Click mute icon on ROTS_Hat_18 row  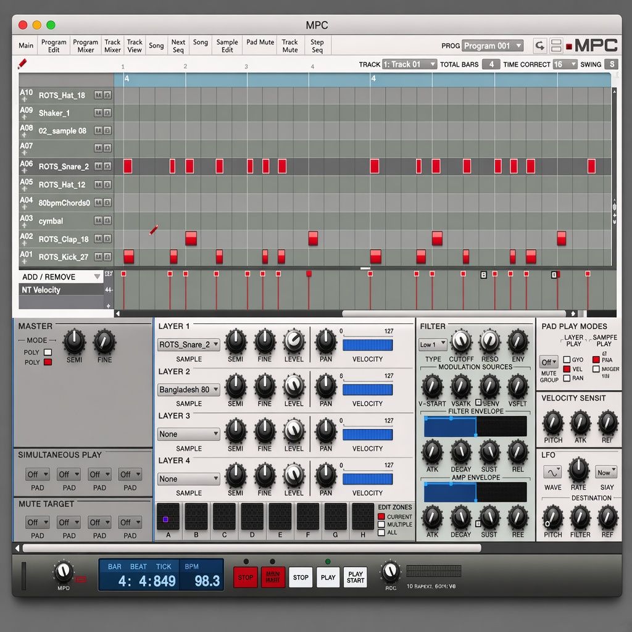click(x=98, y=95)
